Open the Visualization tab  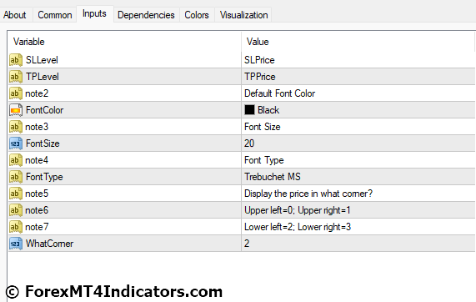pos(243,15)
